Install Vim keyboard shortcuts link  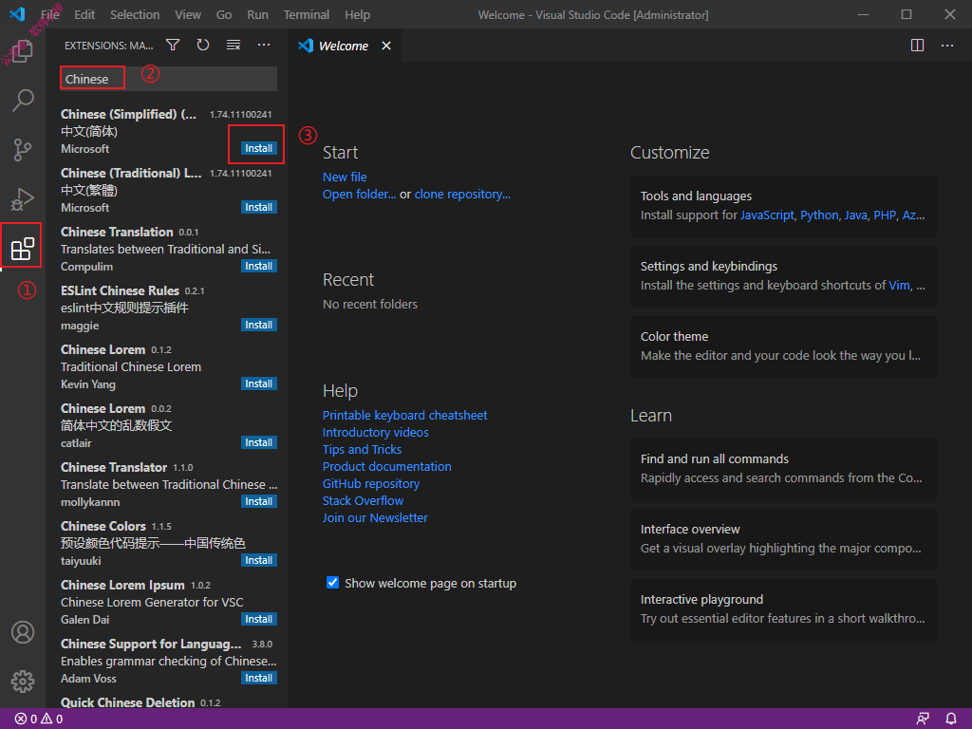click(899, 285)
